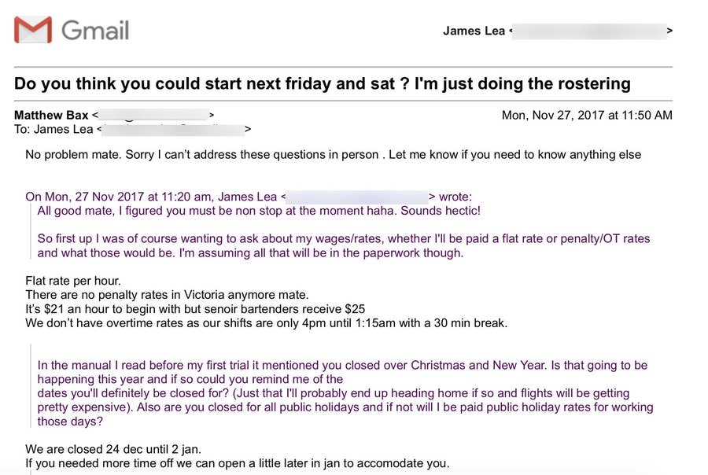Click the blurred sender email address
708x475 pixels.
(x=153, y=115)
